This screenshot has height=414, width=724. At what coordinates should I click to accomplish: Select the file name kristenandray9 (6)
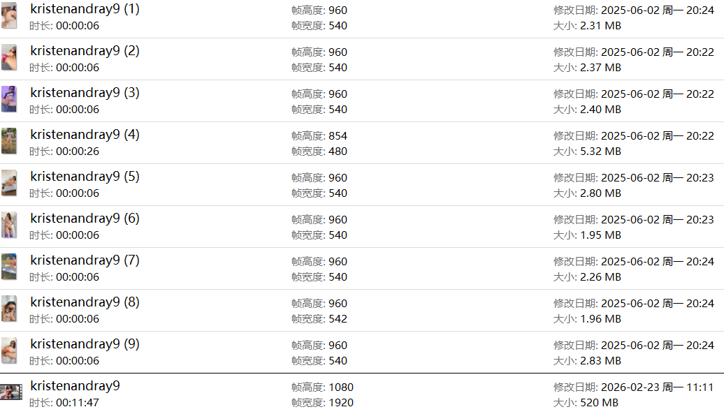[85, 219]
